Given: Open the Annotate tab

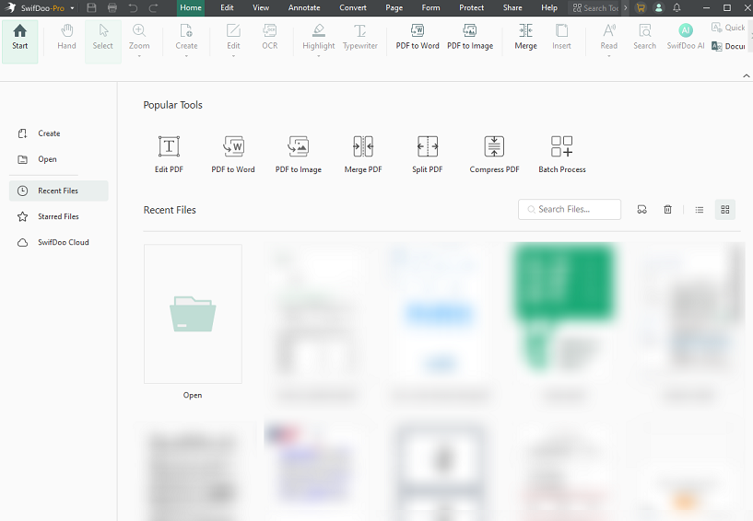Looking at the screenshot, I should pyautogui.click(x=304, y=7).
